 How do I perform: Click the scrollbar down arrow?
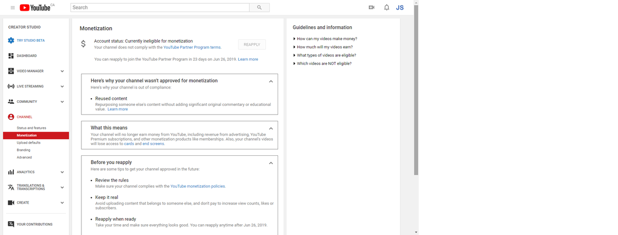416,232
